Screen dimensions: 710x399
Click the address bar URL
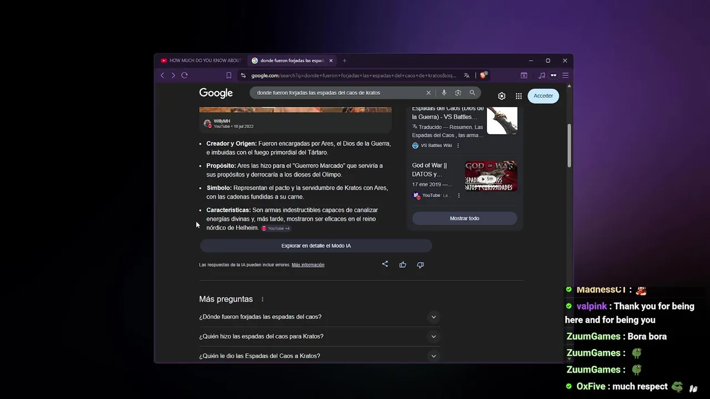pos(353,75)
